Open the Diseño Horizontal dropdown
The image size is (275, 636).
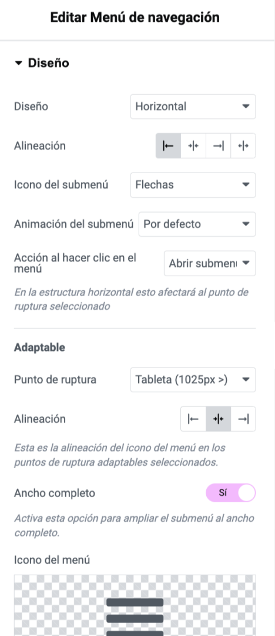click(193, 107)
